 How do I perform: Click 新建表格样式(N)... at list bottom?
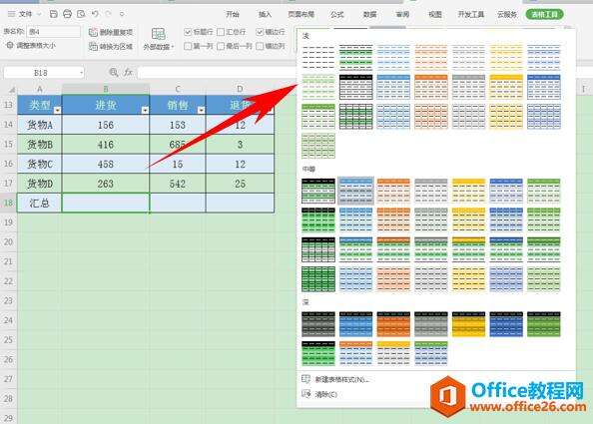(x=341, y=379)
